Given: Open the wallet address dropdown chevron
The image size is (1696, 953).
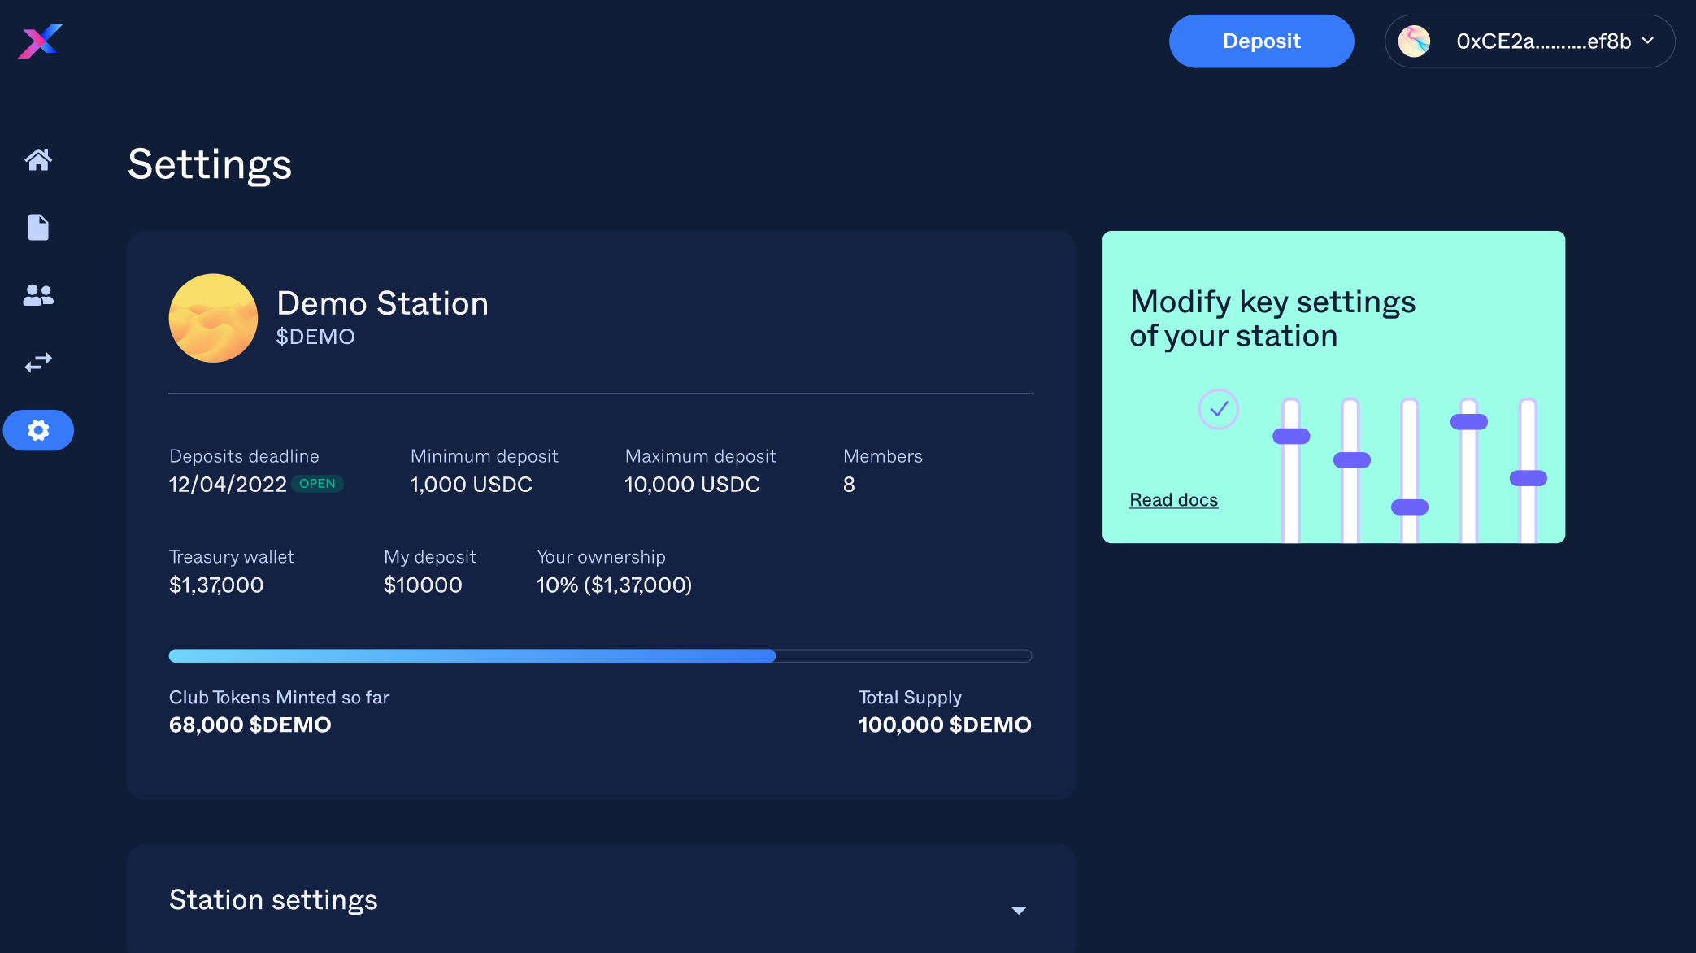Looking at the screenshot, I should (x=1648, y=41).
